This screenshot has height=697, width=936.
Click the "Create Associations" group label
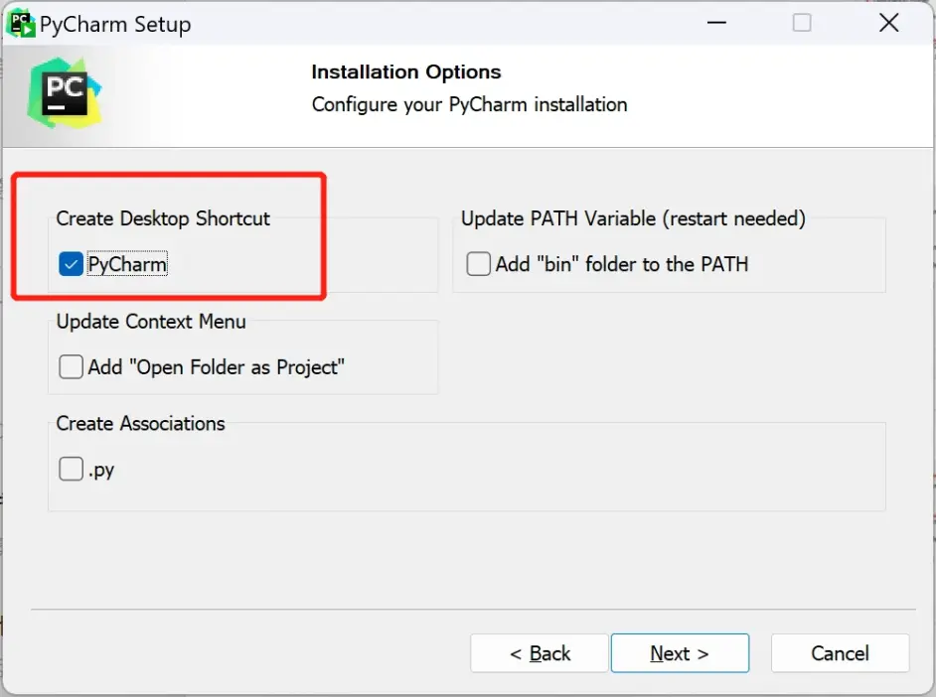pyautogui.click(x=140, y=424)
